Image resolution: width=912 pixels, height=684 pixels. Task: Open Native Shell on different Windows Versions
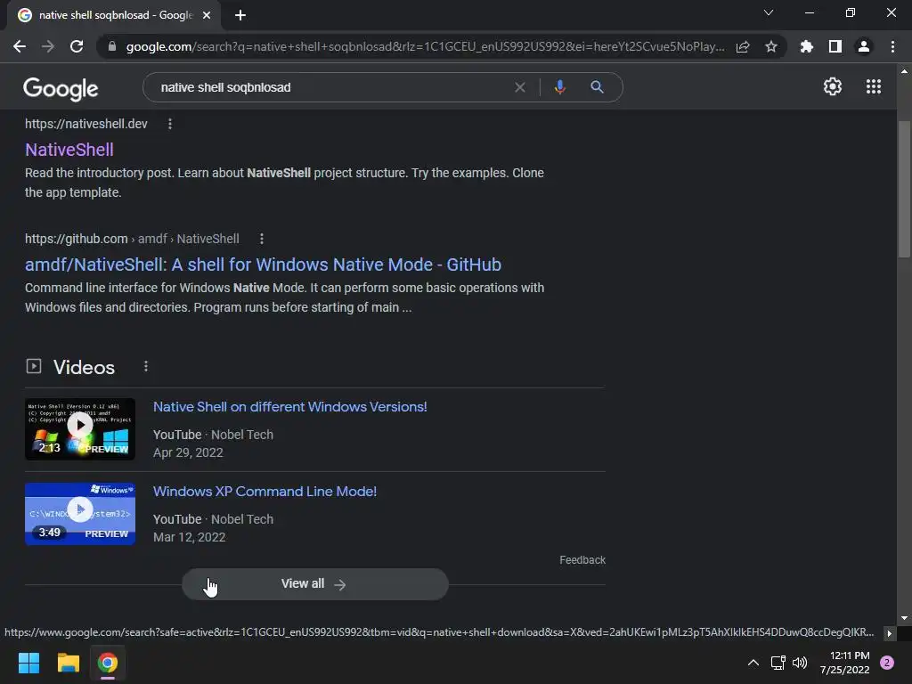coord(290,406)
